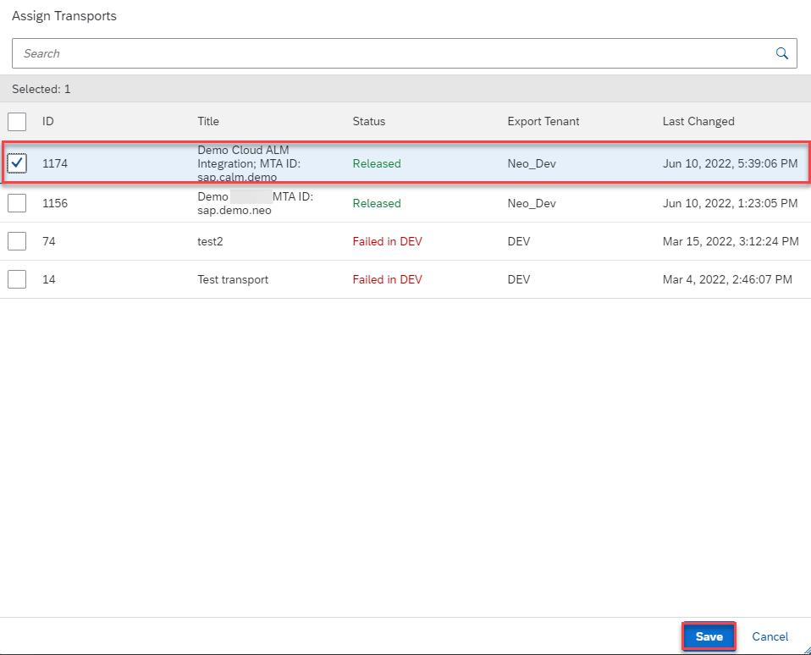Select the ID cell 1156
This screenshot has width=811, height=655.
point(55,203)
